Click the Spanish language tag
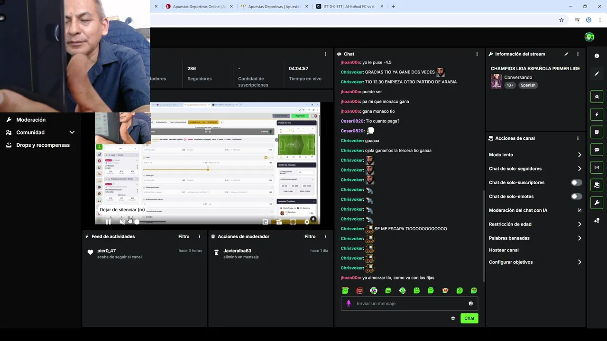Screen dimensions: 607x341 528,85
